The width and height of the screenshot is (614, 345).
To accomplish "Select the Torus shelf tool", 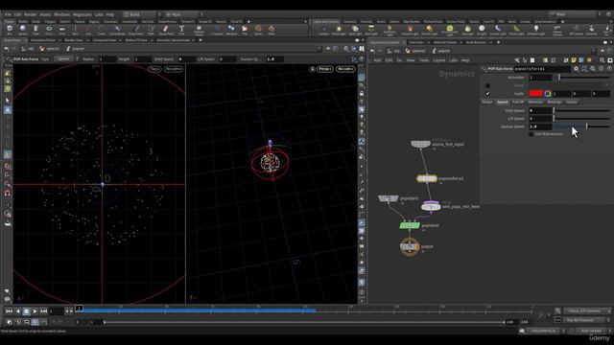I will (49, 30).
